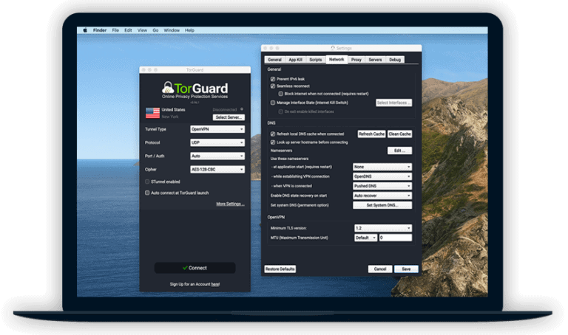This screenshot has width=568, height=335.
Task: Toggle Prevent IPv6 leak checkbox
Action: tap(273, 79)
